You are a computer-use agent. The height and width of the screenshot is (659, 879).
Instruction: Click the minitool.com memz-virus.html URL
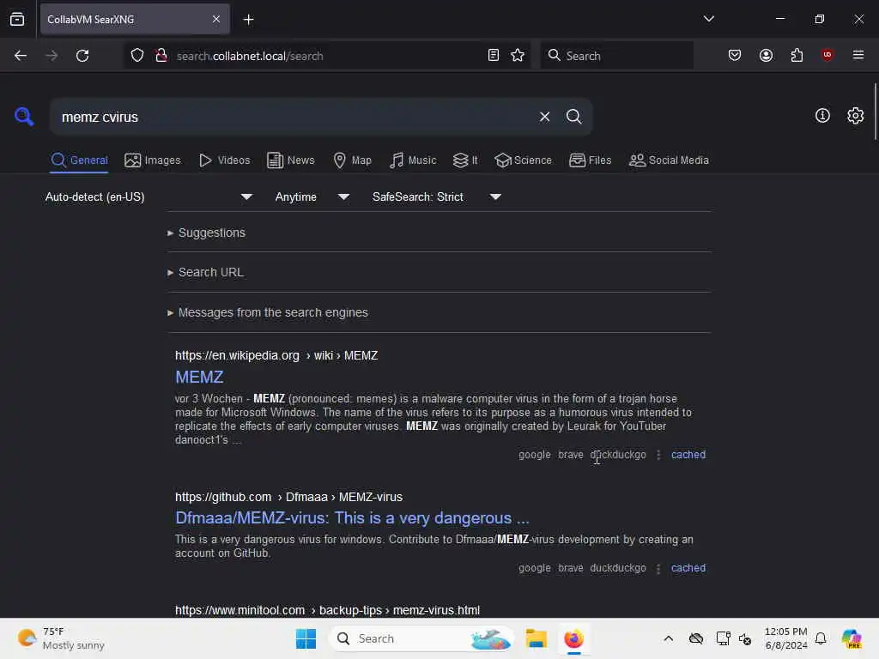point(327,610)
